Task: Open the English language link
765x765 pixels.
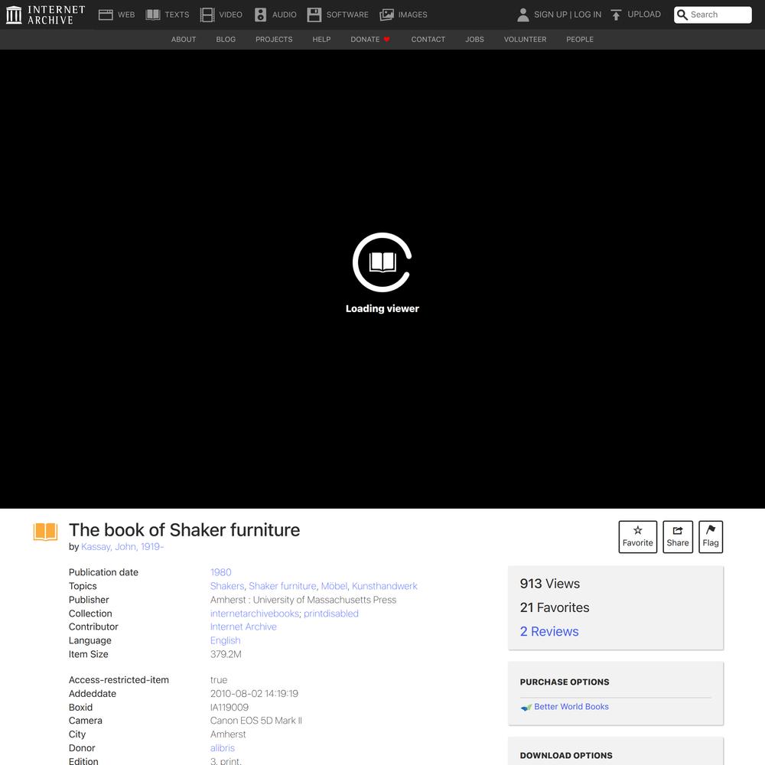Action: [x=226, y=640]
